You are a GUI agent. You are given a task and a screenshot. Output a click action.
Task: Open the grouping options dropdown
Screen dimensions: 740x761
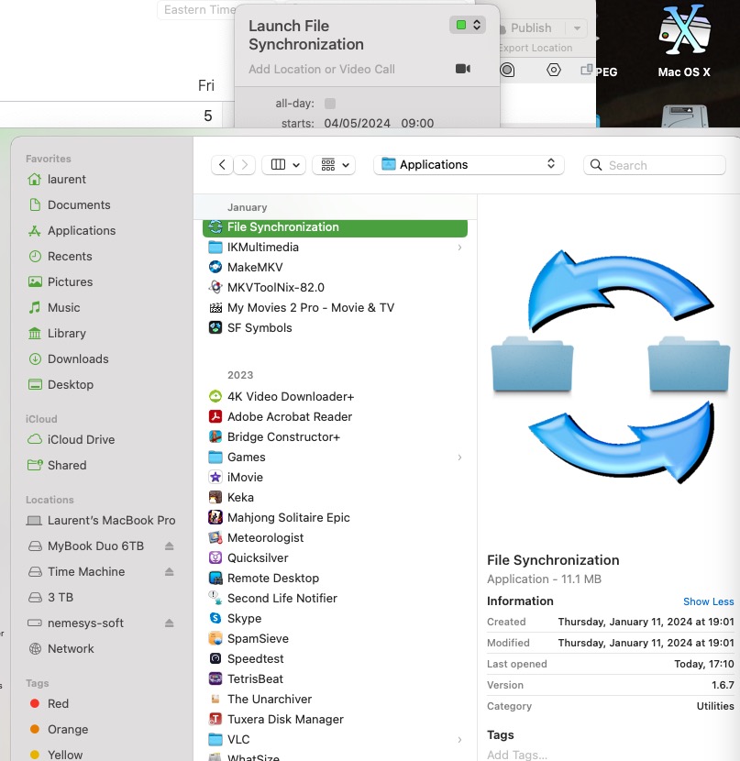pos(334,165)
